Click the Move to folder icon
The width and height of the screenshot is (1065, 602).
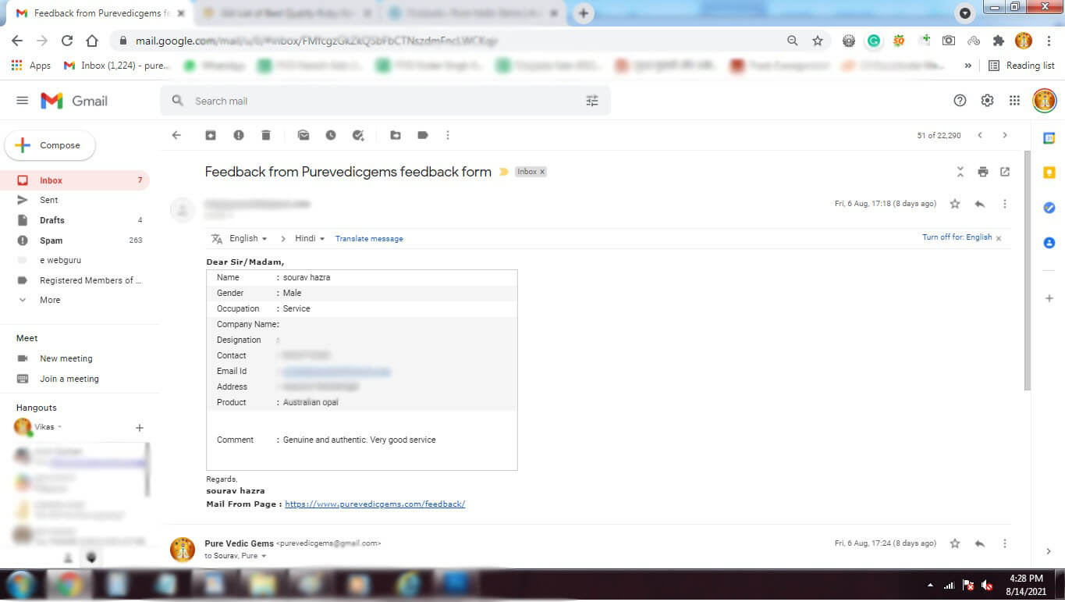pyautogui.click(x=396, y=135)
